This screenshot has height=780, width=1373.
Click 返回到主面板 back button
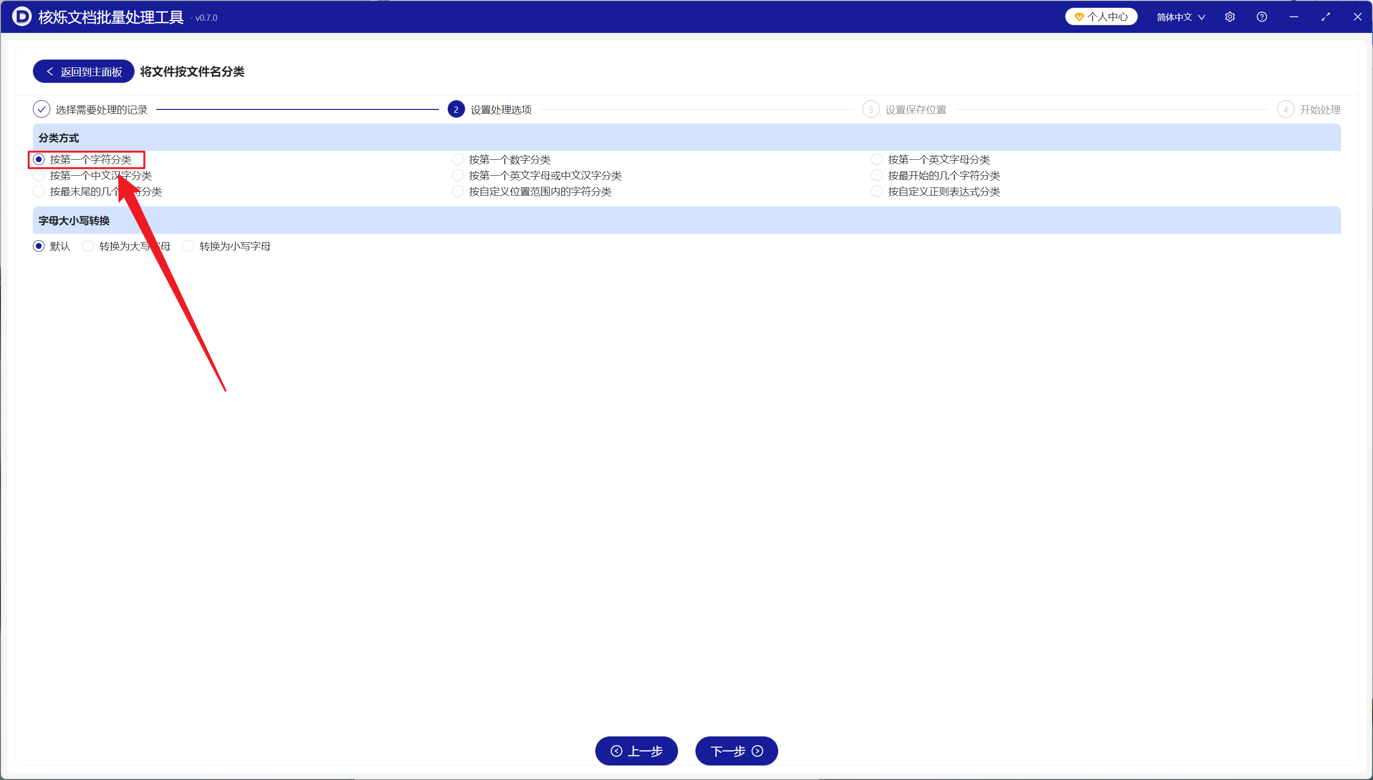point(84,71)
